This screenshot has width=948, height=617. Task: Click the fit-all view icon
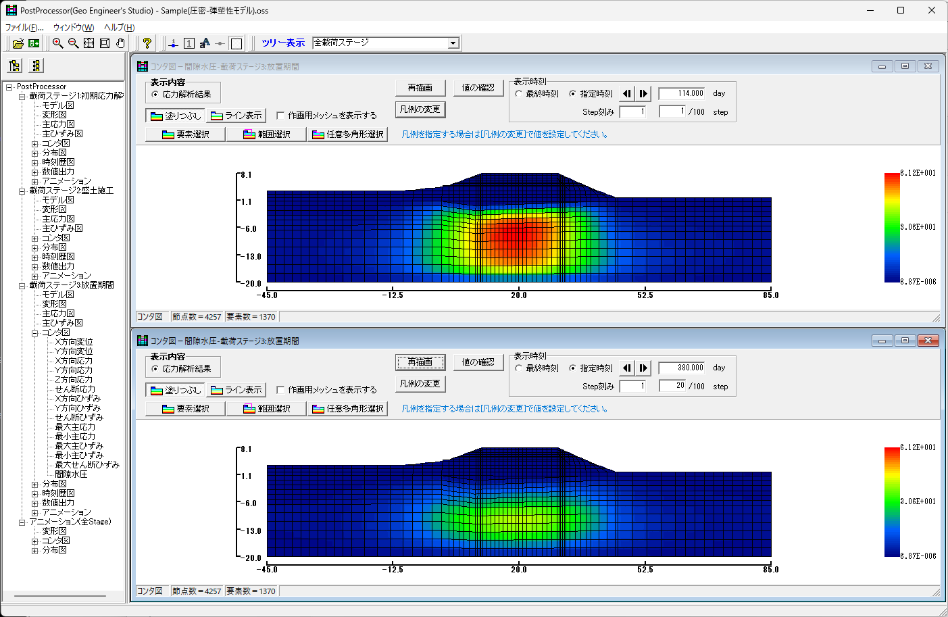click(89, 43)
